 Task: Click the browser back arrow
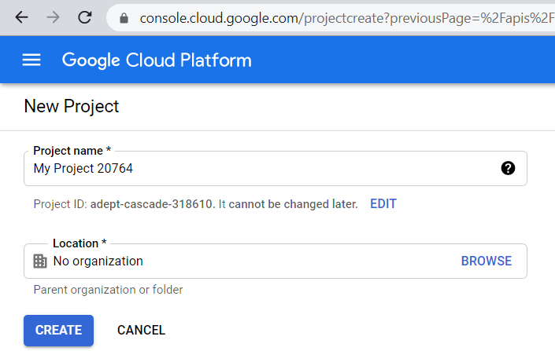[x=21, y=16]
